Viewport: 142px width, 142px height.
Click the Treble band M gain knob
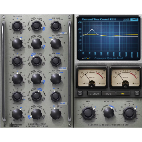17,61
